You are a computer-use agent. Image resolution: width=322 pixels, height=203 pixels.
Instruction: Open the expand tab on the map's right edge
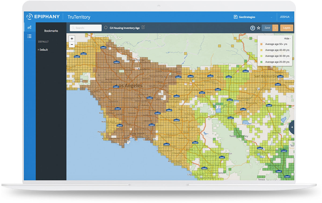[292, 127]
